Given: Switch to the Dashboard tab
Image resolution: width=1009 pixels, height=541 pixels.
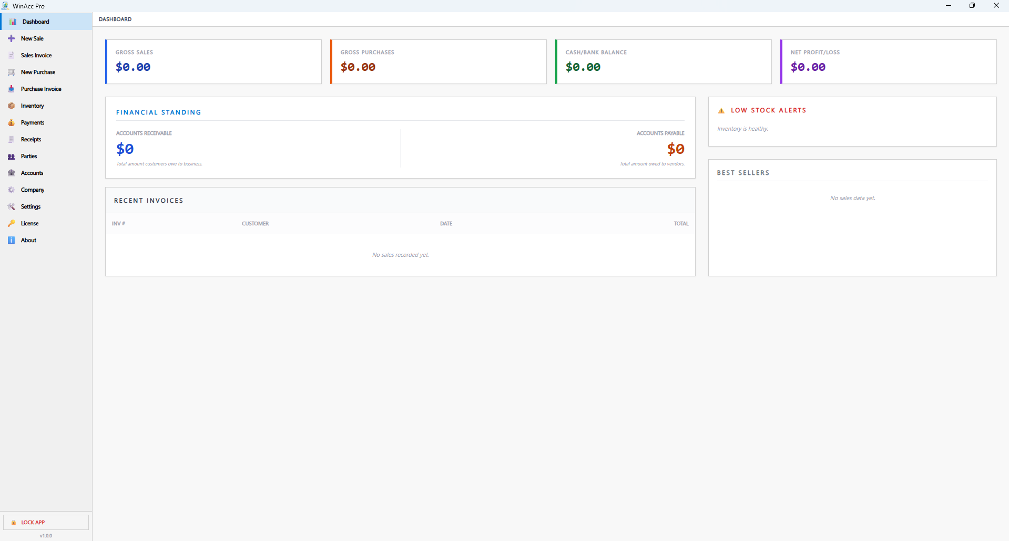Looking at the screenshot, I should (x=115, y=19).
